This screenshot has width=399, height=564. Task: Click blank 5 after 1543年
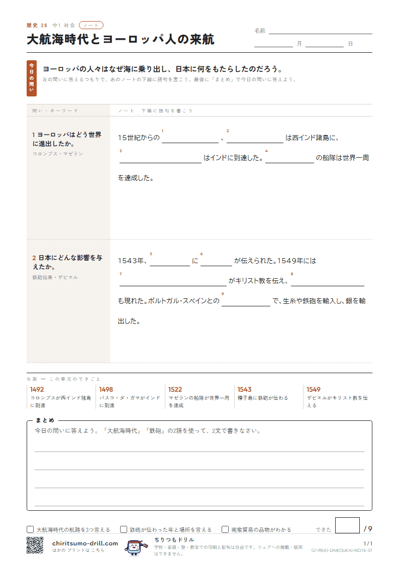[x=170, y=261]
